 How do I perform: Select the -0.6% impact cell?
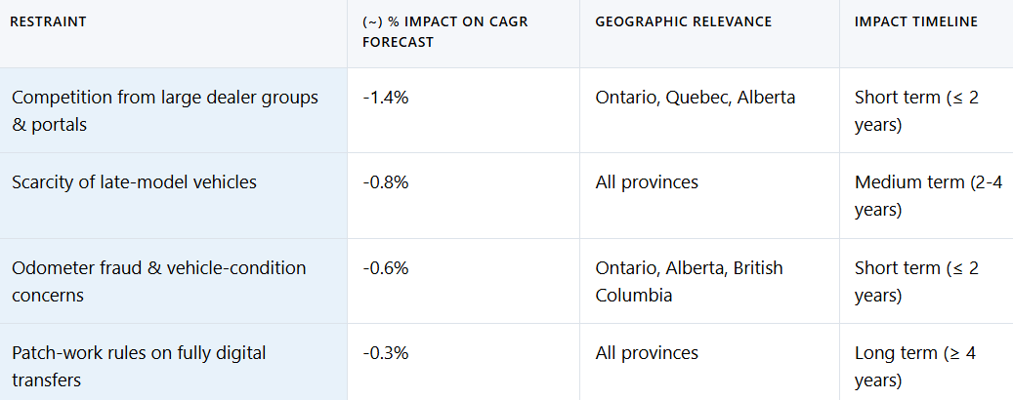[x=383, y=267]
